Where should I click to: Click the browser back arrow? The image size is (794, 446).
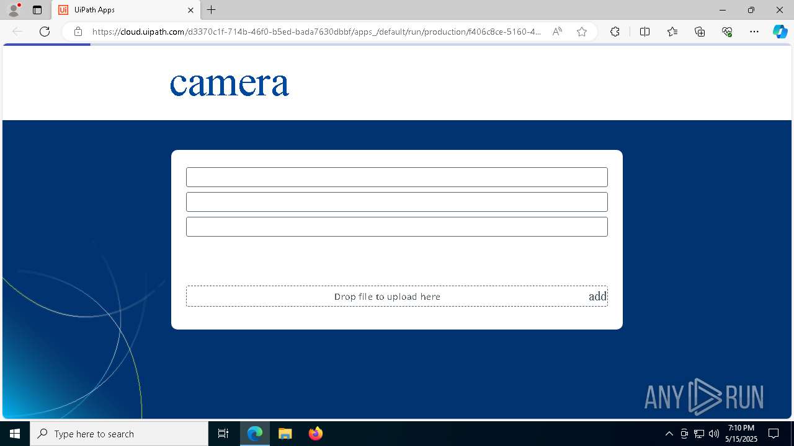tap(17, 32)
